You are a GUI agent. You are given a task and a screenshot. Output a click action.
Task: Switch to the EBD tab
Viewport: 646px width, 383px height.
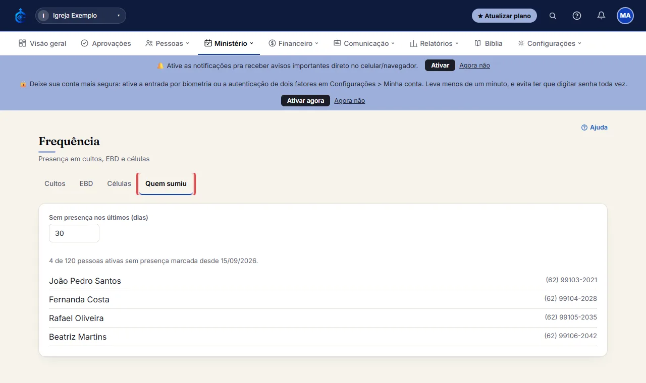86,183
